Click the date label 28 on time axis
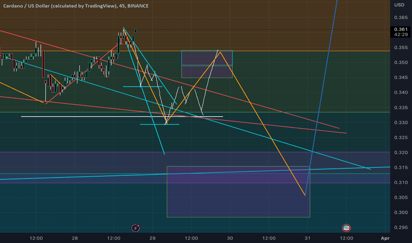412x243 pixels. coord(75,238)
